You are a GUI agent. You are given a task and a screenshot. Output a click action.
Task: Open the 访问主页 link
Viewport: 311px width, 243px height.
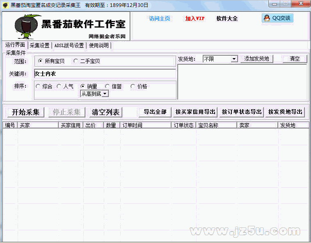[160, 18]
